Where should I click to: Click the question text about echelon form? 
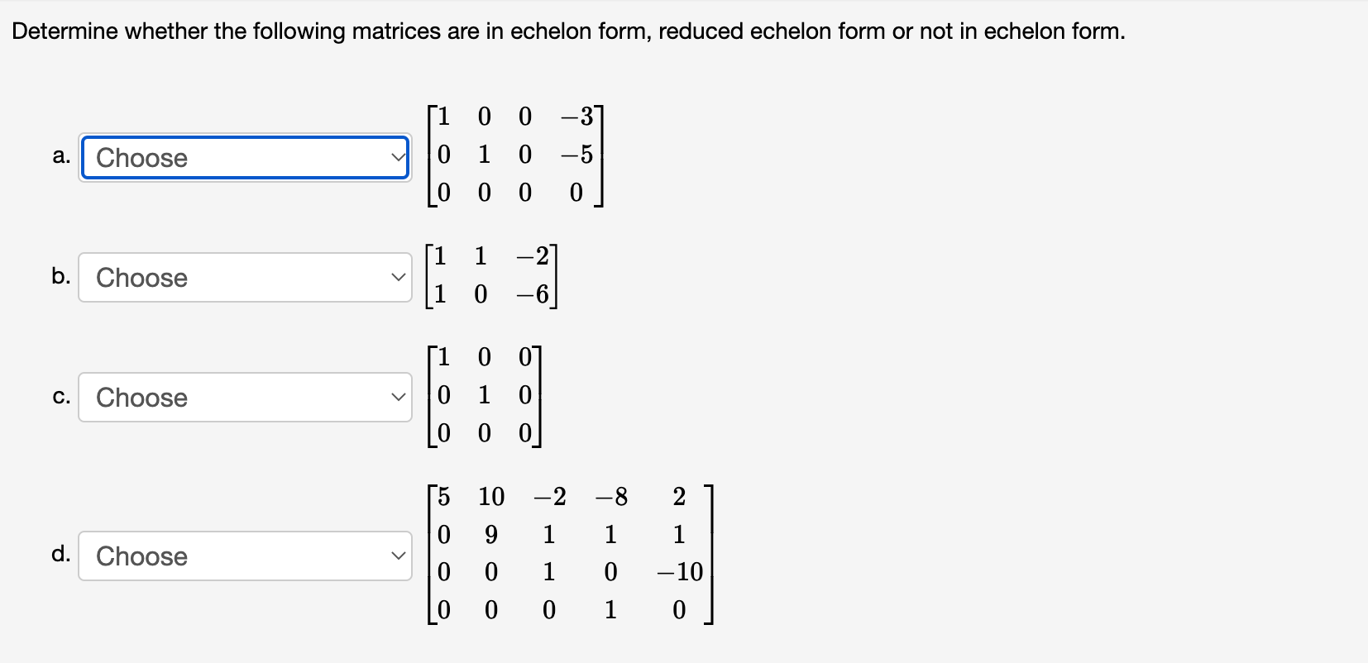tap(566, 31)
